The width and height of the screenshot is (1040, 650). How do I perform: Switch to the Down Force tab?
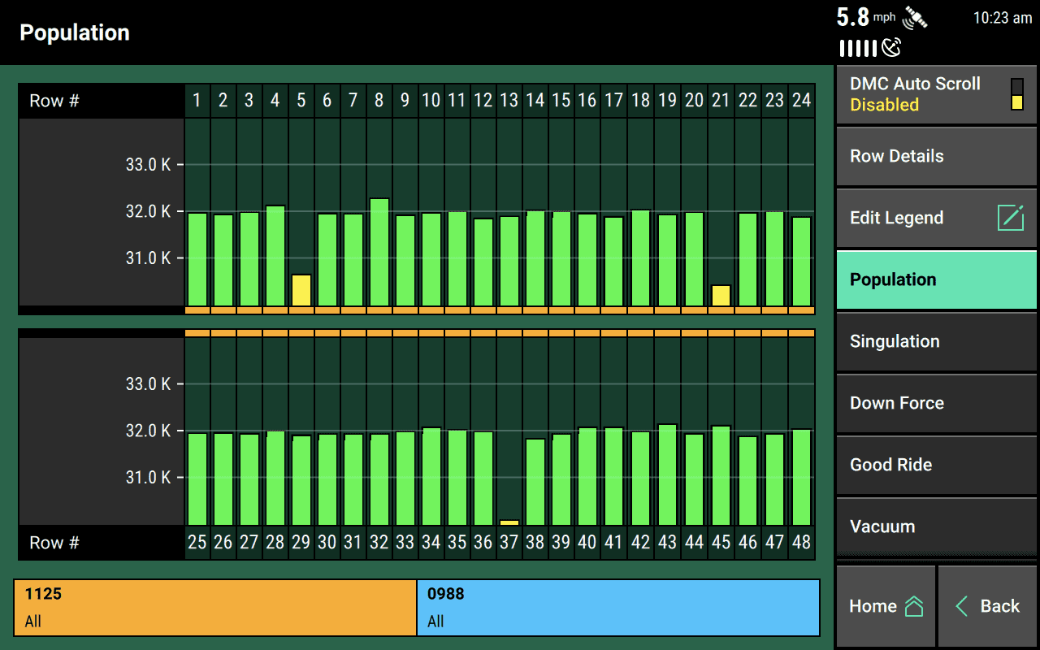click(896, 403)
